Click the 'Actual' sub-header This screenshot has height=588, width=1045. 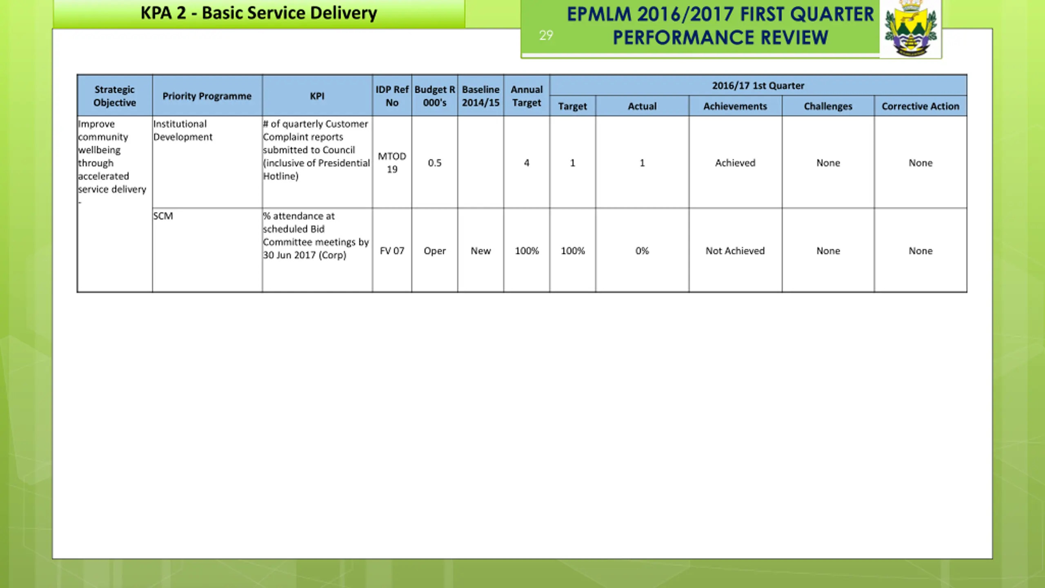(x=642, y=106)
